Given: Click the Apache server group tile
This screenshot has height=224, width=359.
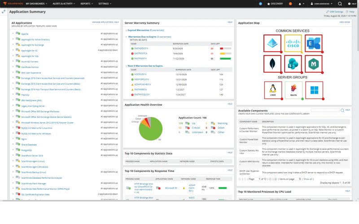Looking at the screenshot, I should click(293, 90).
